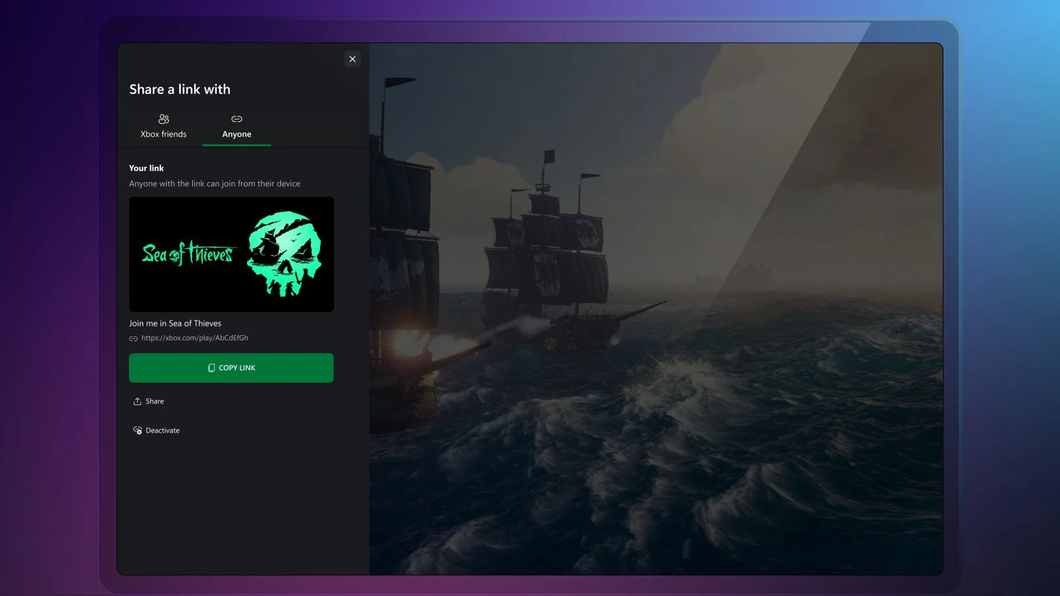1060x596 pixels.
Task: Click the xbox.com/play link URL
Action: (195, 338)
